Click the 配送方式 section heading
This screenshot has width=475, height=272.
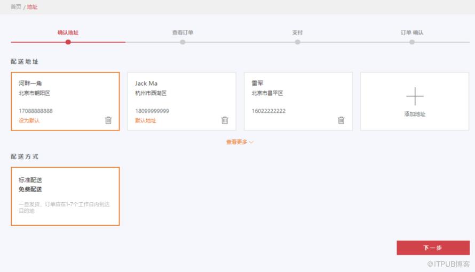(25, 156)
